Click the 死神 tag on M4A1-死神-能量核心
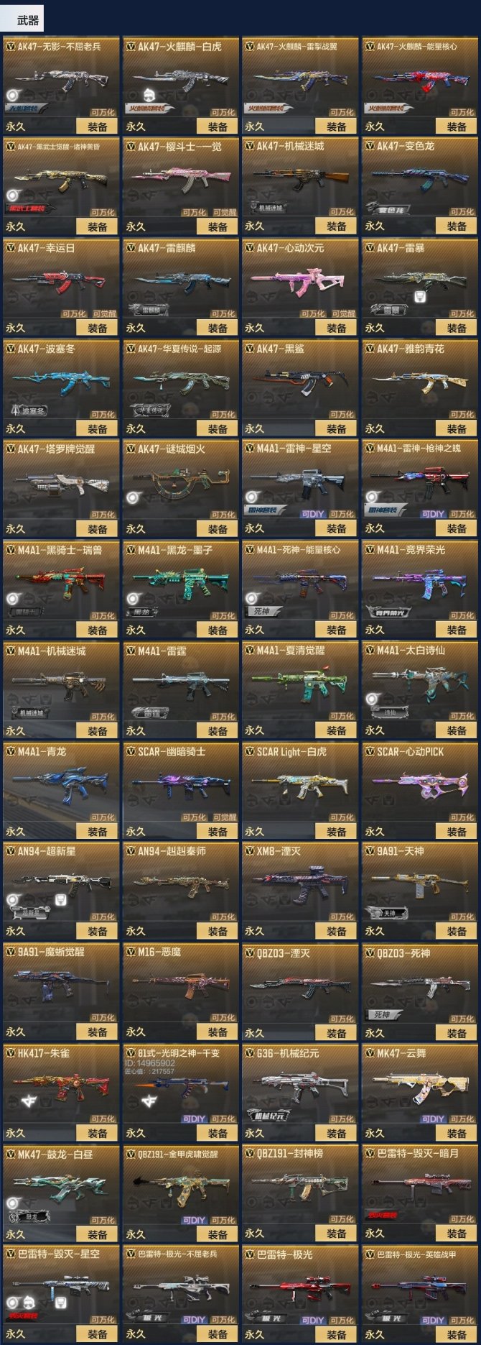The image size is (481, 1345). pos(261,611)
